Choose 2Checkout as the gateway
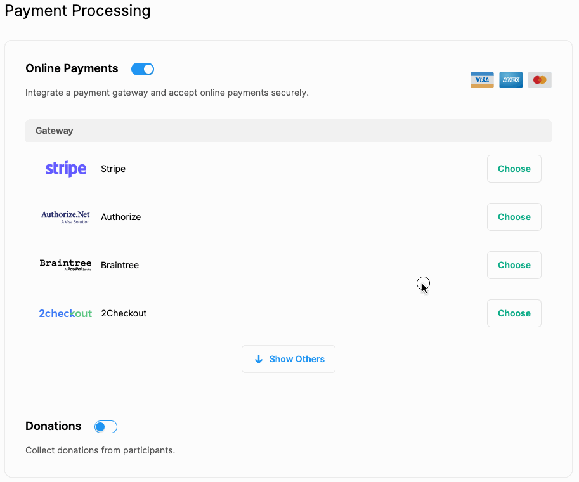Image resolution: width=579 pixels, height=482 pixels. click(x=514, y=313)
